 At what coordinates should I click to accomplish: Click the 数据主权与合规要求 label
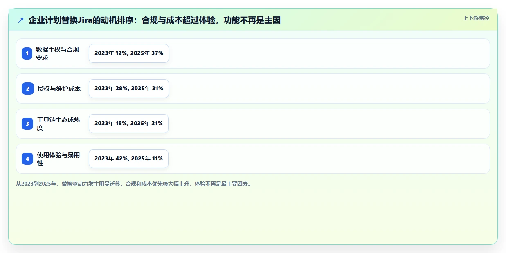(57, 53)
